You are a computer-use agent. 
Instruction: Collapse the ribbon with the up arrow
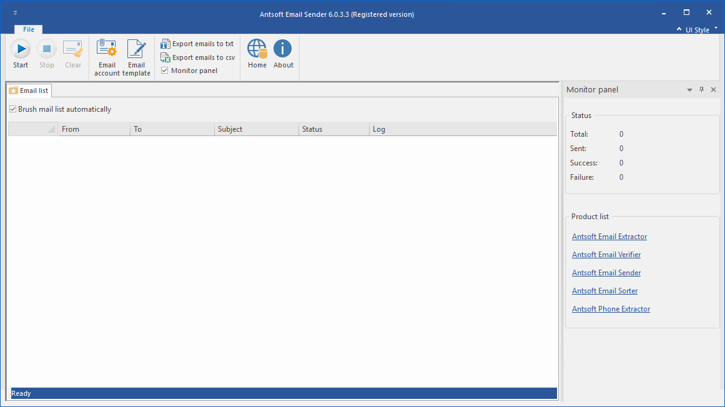click(x=679, y=29)
